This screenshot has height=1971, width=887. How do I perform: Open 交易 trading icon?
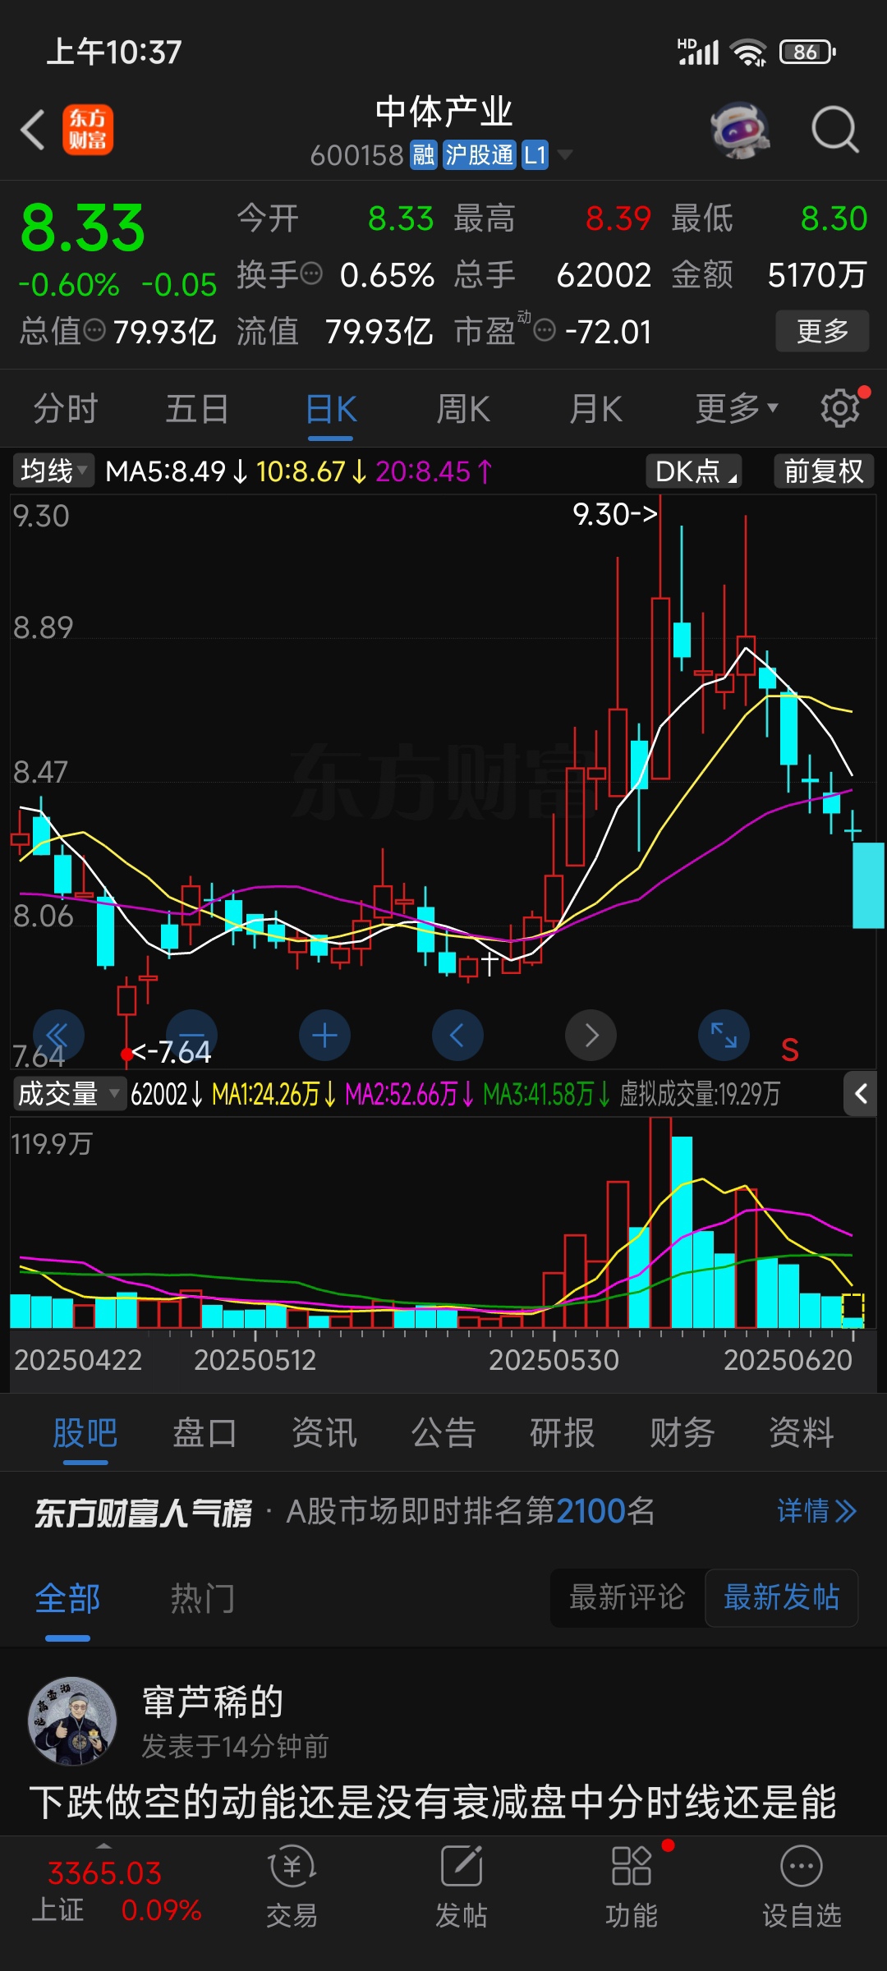[292, 1885]
